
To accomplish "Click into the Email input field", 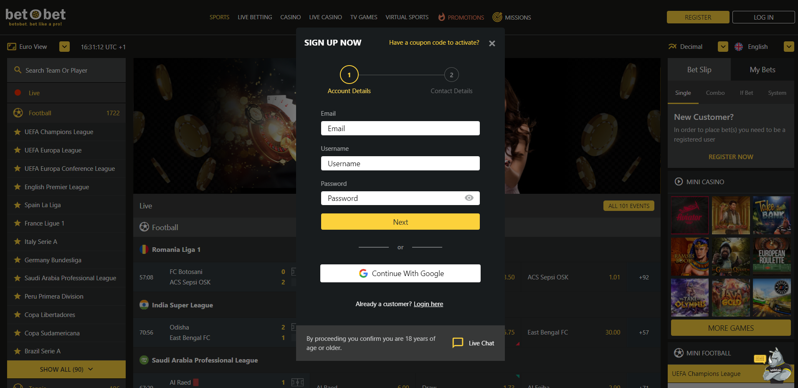I will tap(400, 128).
